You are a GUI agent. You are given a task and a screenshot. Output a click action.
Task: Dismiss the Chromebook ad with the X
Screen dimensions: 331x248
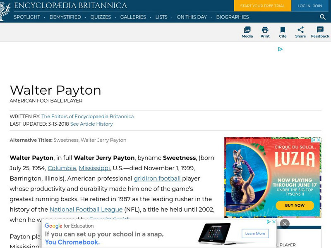[285, 223]
